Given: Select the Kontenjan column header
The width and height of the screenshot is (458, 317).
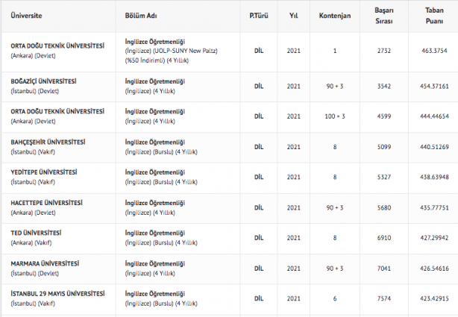Looking at the screenshot, I should point(335,15).
